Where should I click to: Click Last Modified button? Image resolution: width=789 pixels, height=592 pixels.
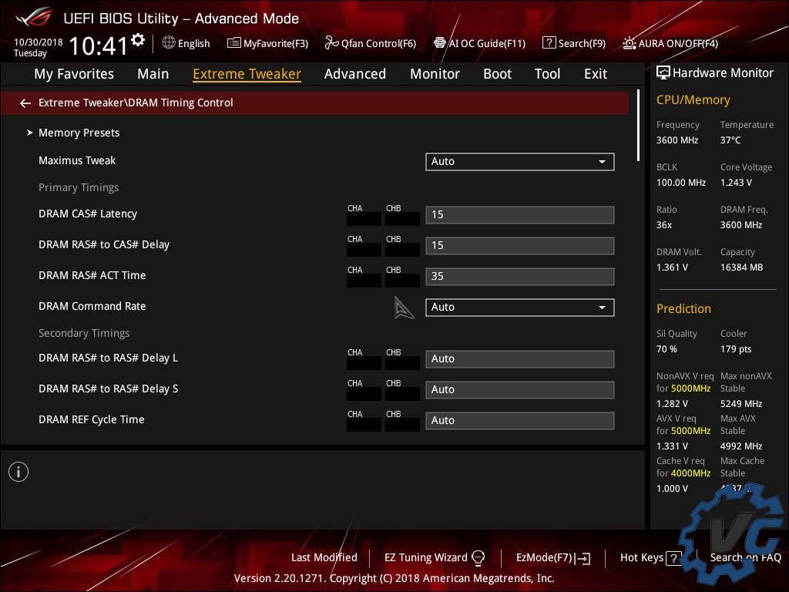coord(324,557)
